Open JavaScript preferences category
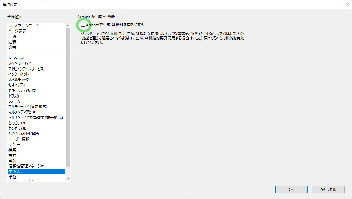 point(16,58)
